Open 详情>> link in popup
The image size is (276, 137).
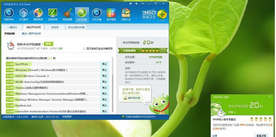(x=232, y=112)
